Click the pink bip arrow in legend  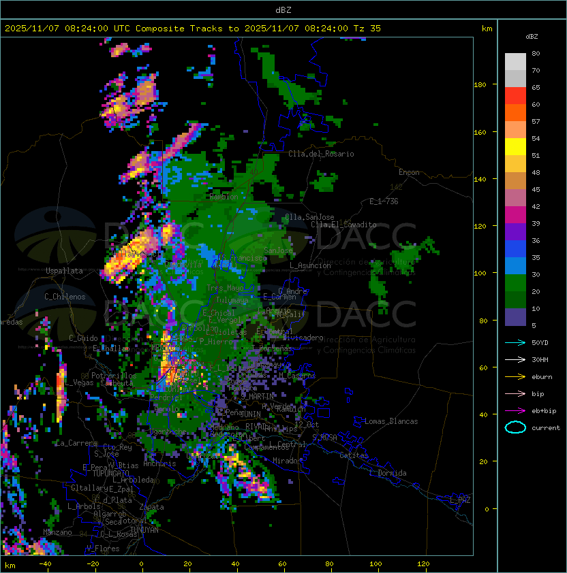pos(515,393)
